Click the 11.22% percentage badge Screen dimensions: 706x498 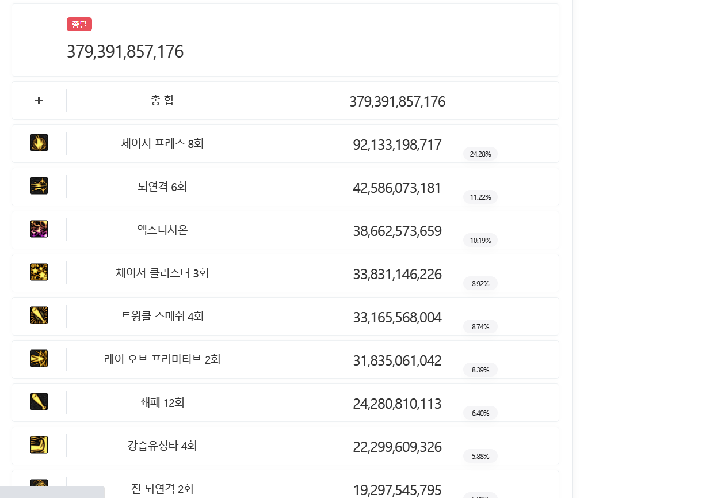[480, 197]
